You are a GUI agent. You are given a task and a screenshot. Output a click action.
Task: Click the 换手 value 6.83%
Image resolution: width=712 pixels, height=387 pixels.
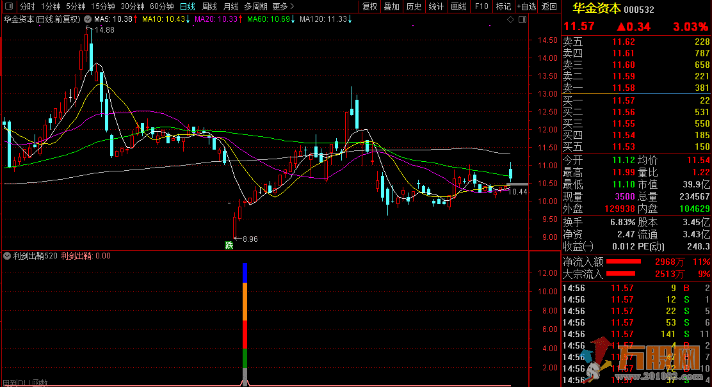(x=622, y=223)
